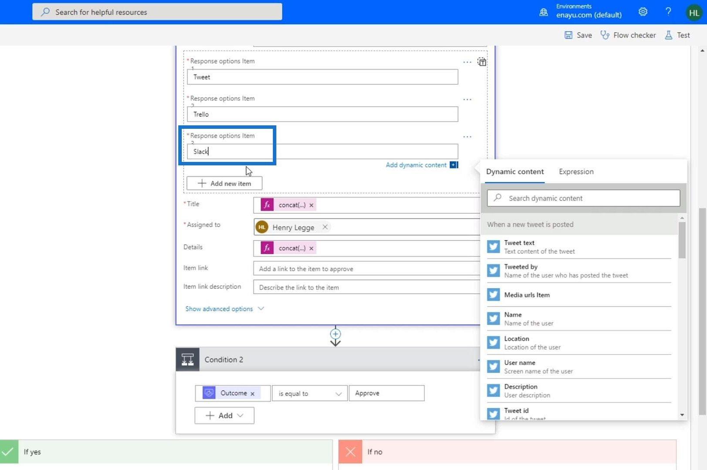
Task: Click the Search dynamic content field
Action: point(583,198)
